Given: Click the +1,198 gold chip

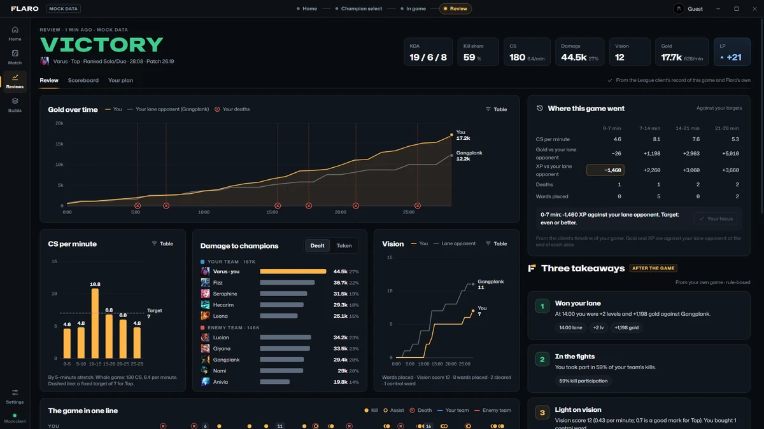Looking at the screenshot, I should click(626, 328).
